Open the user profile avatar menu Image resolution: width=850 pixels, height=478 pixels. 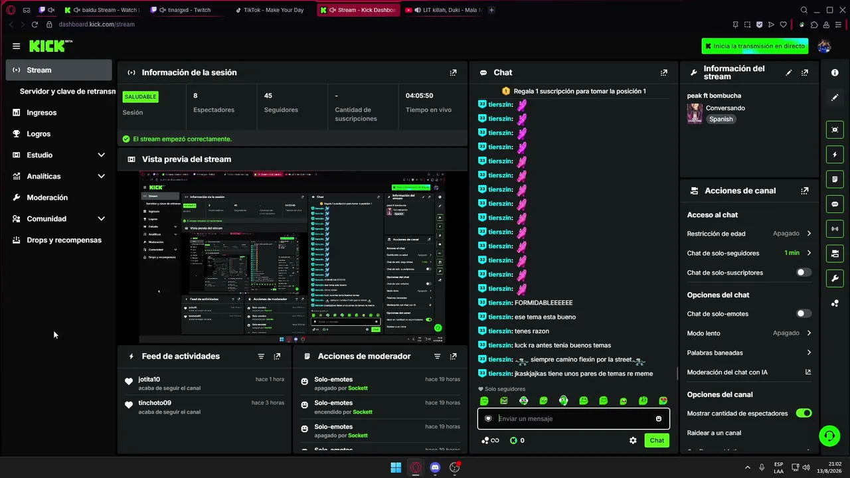(824, 46)
